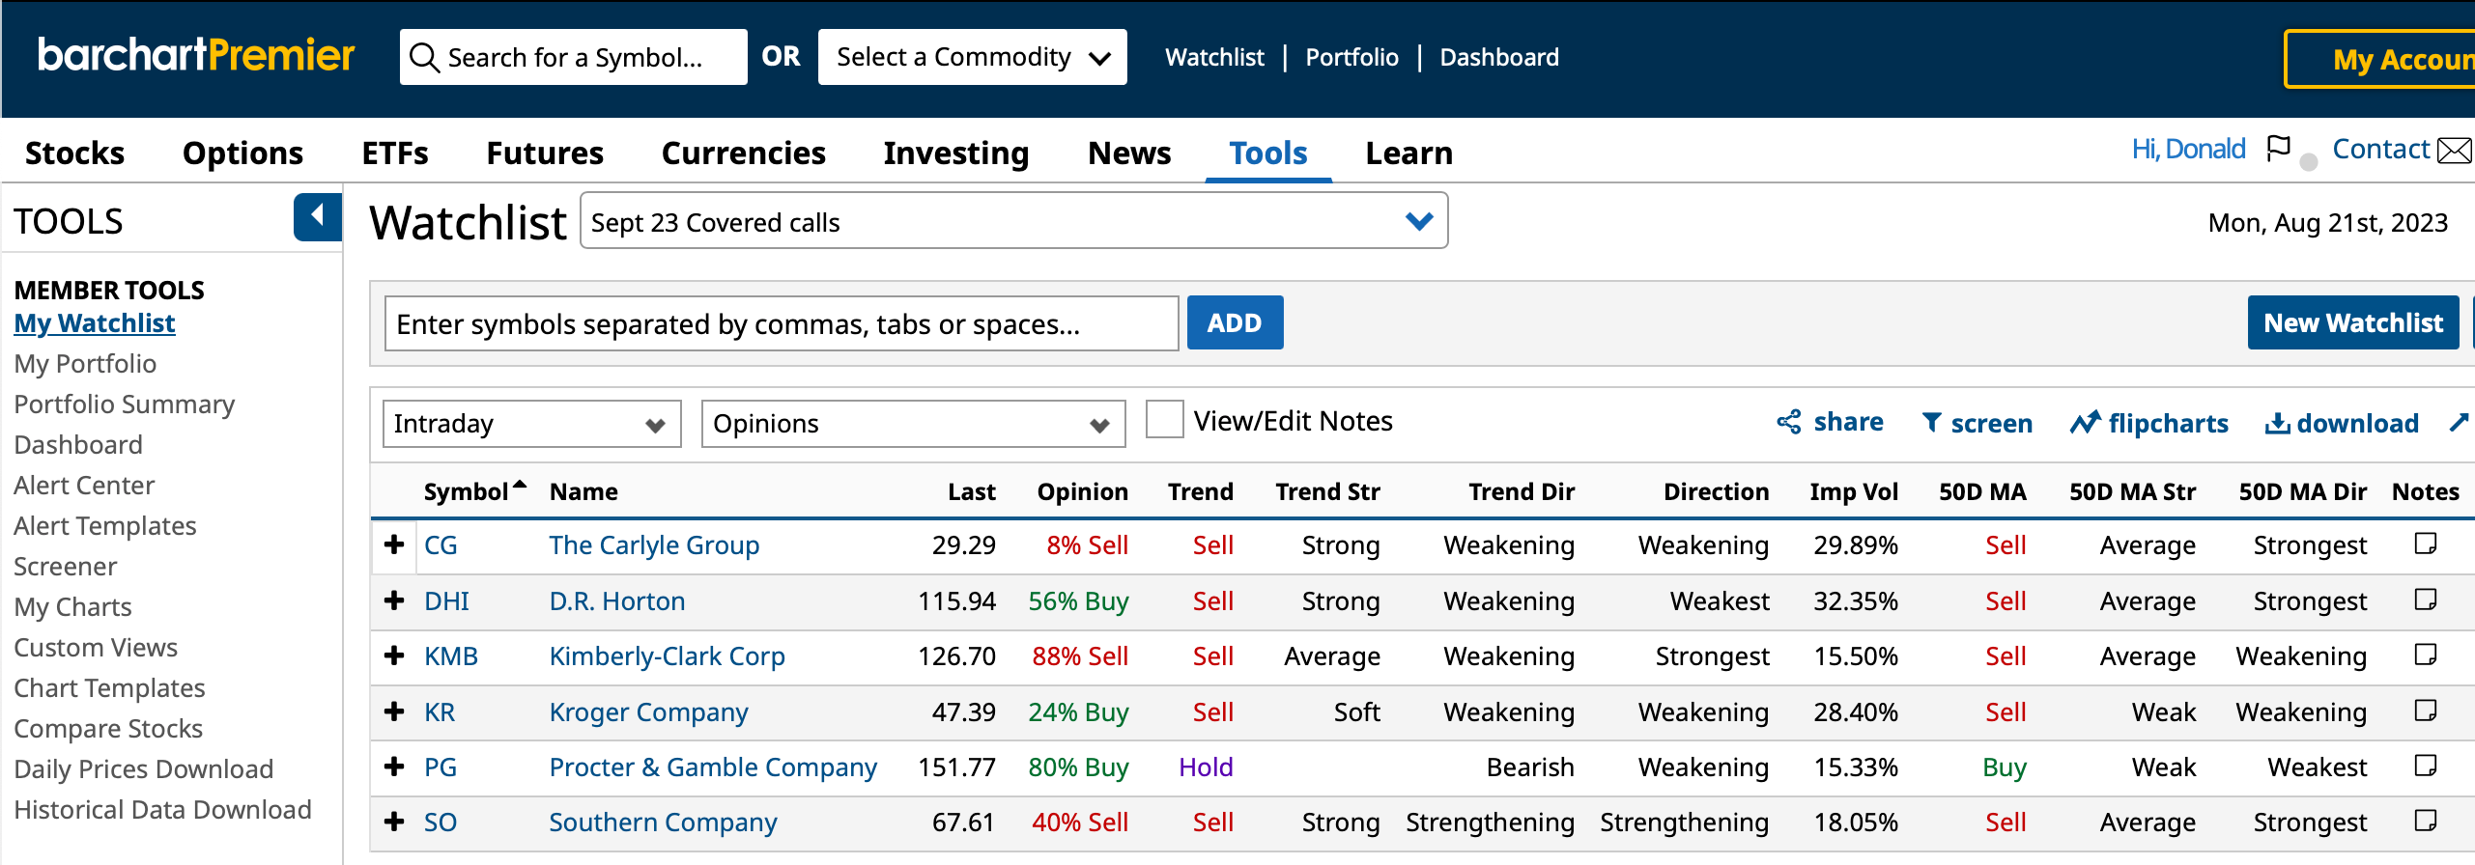Click the Search for a Symbol field

[573, 57]
